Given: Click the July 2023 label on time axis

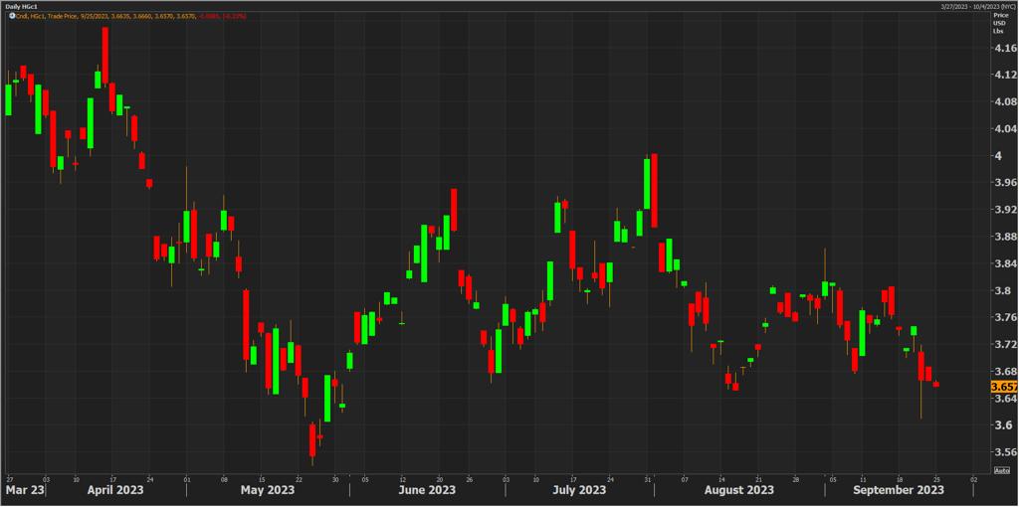Looking at the screenshot, I should (x=579, y=490).
